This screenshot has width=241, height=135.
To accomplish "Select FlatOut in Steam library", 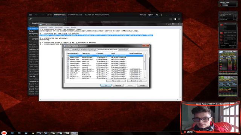I will point(32,76).
